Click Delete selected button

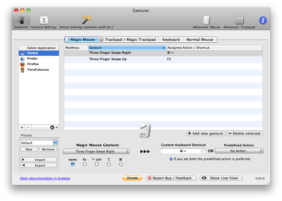pyautogui.click(x=244, y=134)
